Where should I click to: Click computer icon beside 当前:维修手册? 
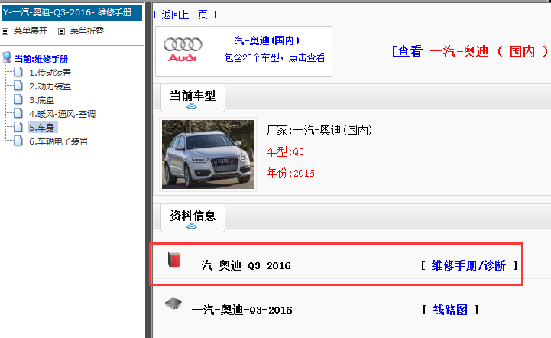click(x=7, y=57)
